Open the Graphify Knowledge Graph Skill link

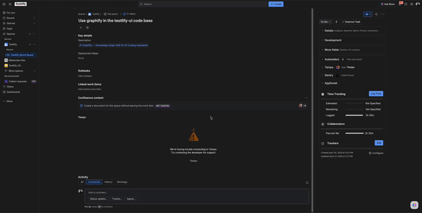pyautogui.click(x=113, y=45)
